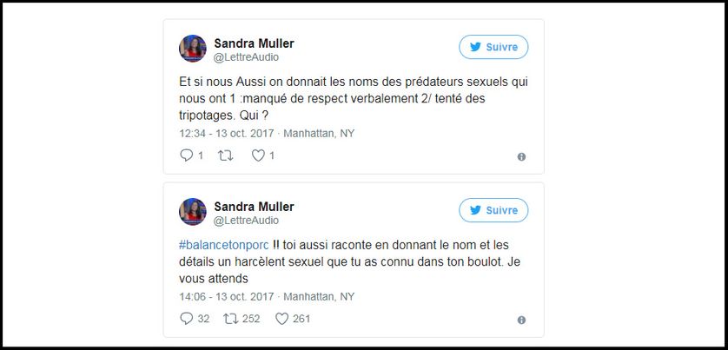Click Suivre button on second tweet
The image size is (728, 350).
tap(493, 210)
